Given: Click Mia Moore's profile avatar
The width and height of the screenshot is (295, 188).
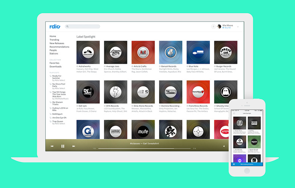Looking at the screenshot, I should point(219,27).
